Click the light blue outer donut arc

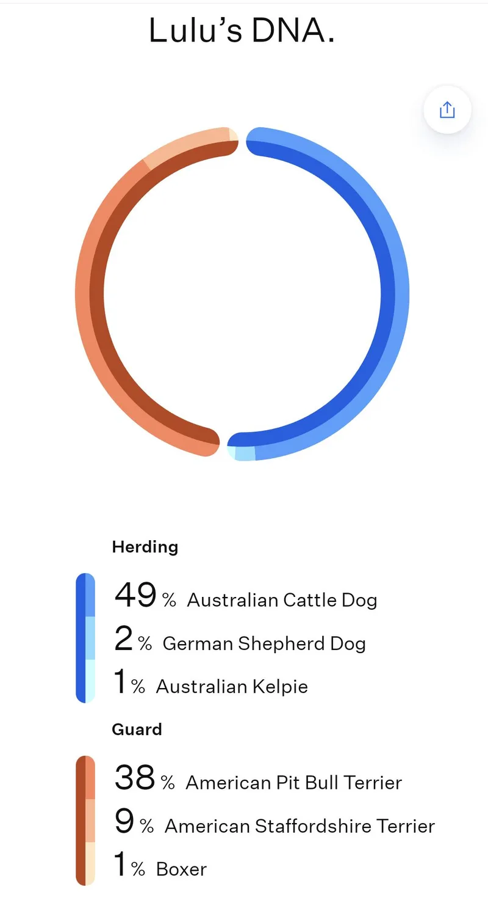coord(401,293)
